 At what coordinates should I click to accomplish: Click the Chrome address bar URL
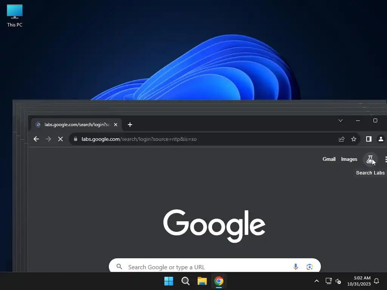tap(139, 139)
